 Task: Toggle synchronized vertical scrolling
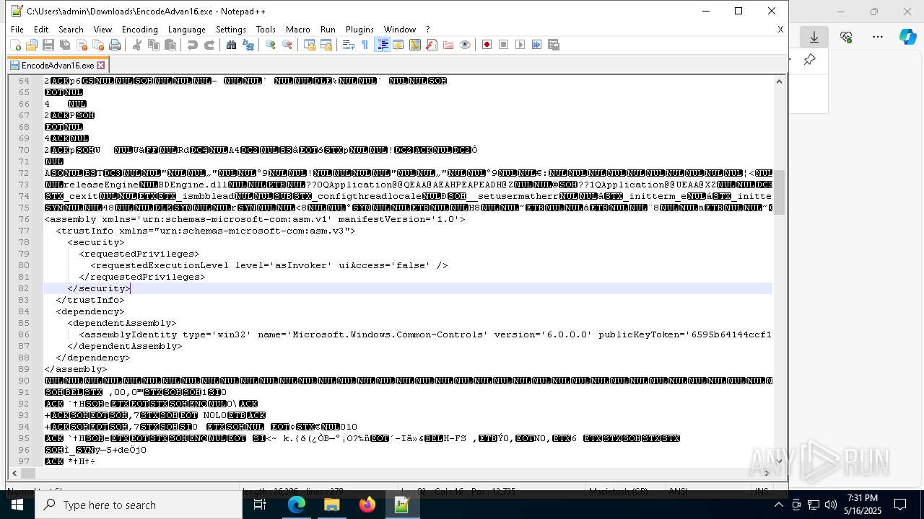point(310,45)
